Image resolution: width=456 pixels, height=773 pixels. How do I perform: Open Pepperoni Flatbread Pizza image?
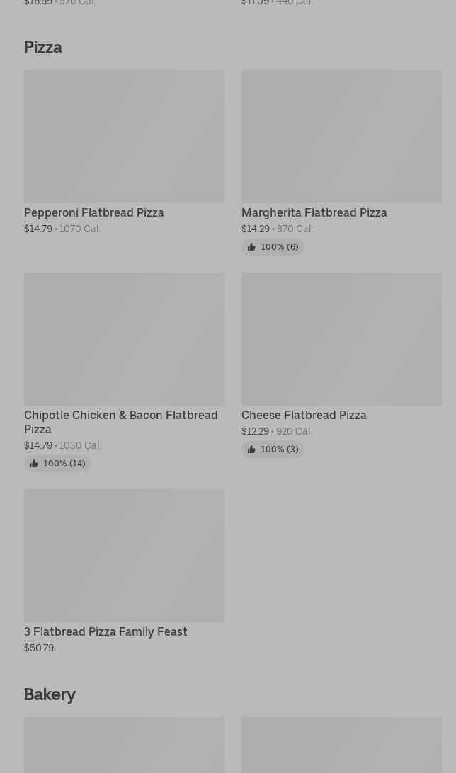click(x=124, y=136)
